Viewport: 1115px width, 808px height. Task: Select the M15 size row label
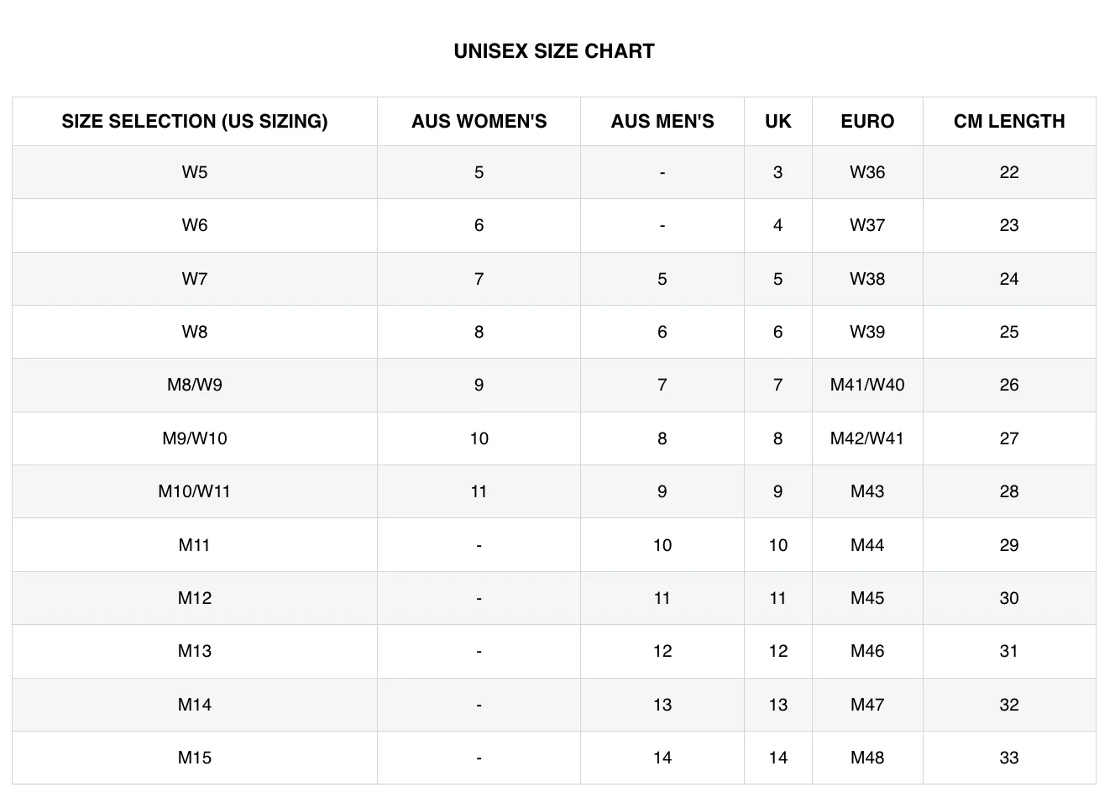[194, 758]
